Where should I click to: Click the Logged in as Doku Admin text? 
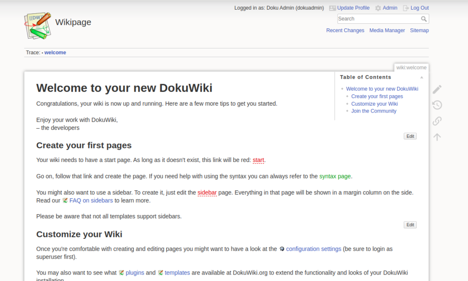[279, 8]
